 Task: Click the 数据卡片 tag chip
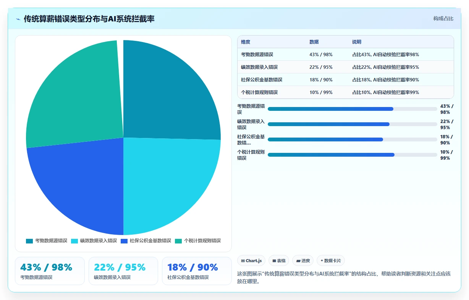coord(331,261)
